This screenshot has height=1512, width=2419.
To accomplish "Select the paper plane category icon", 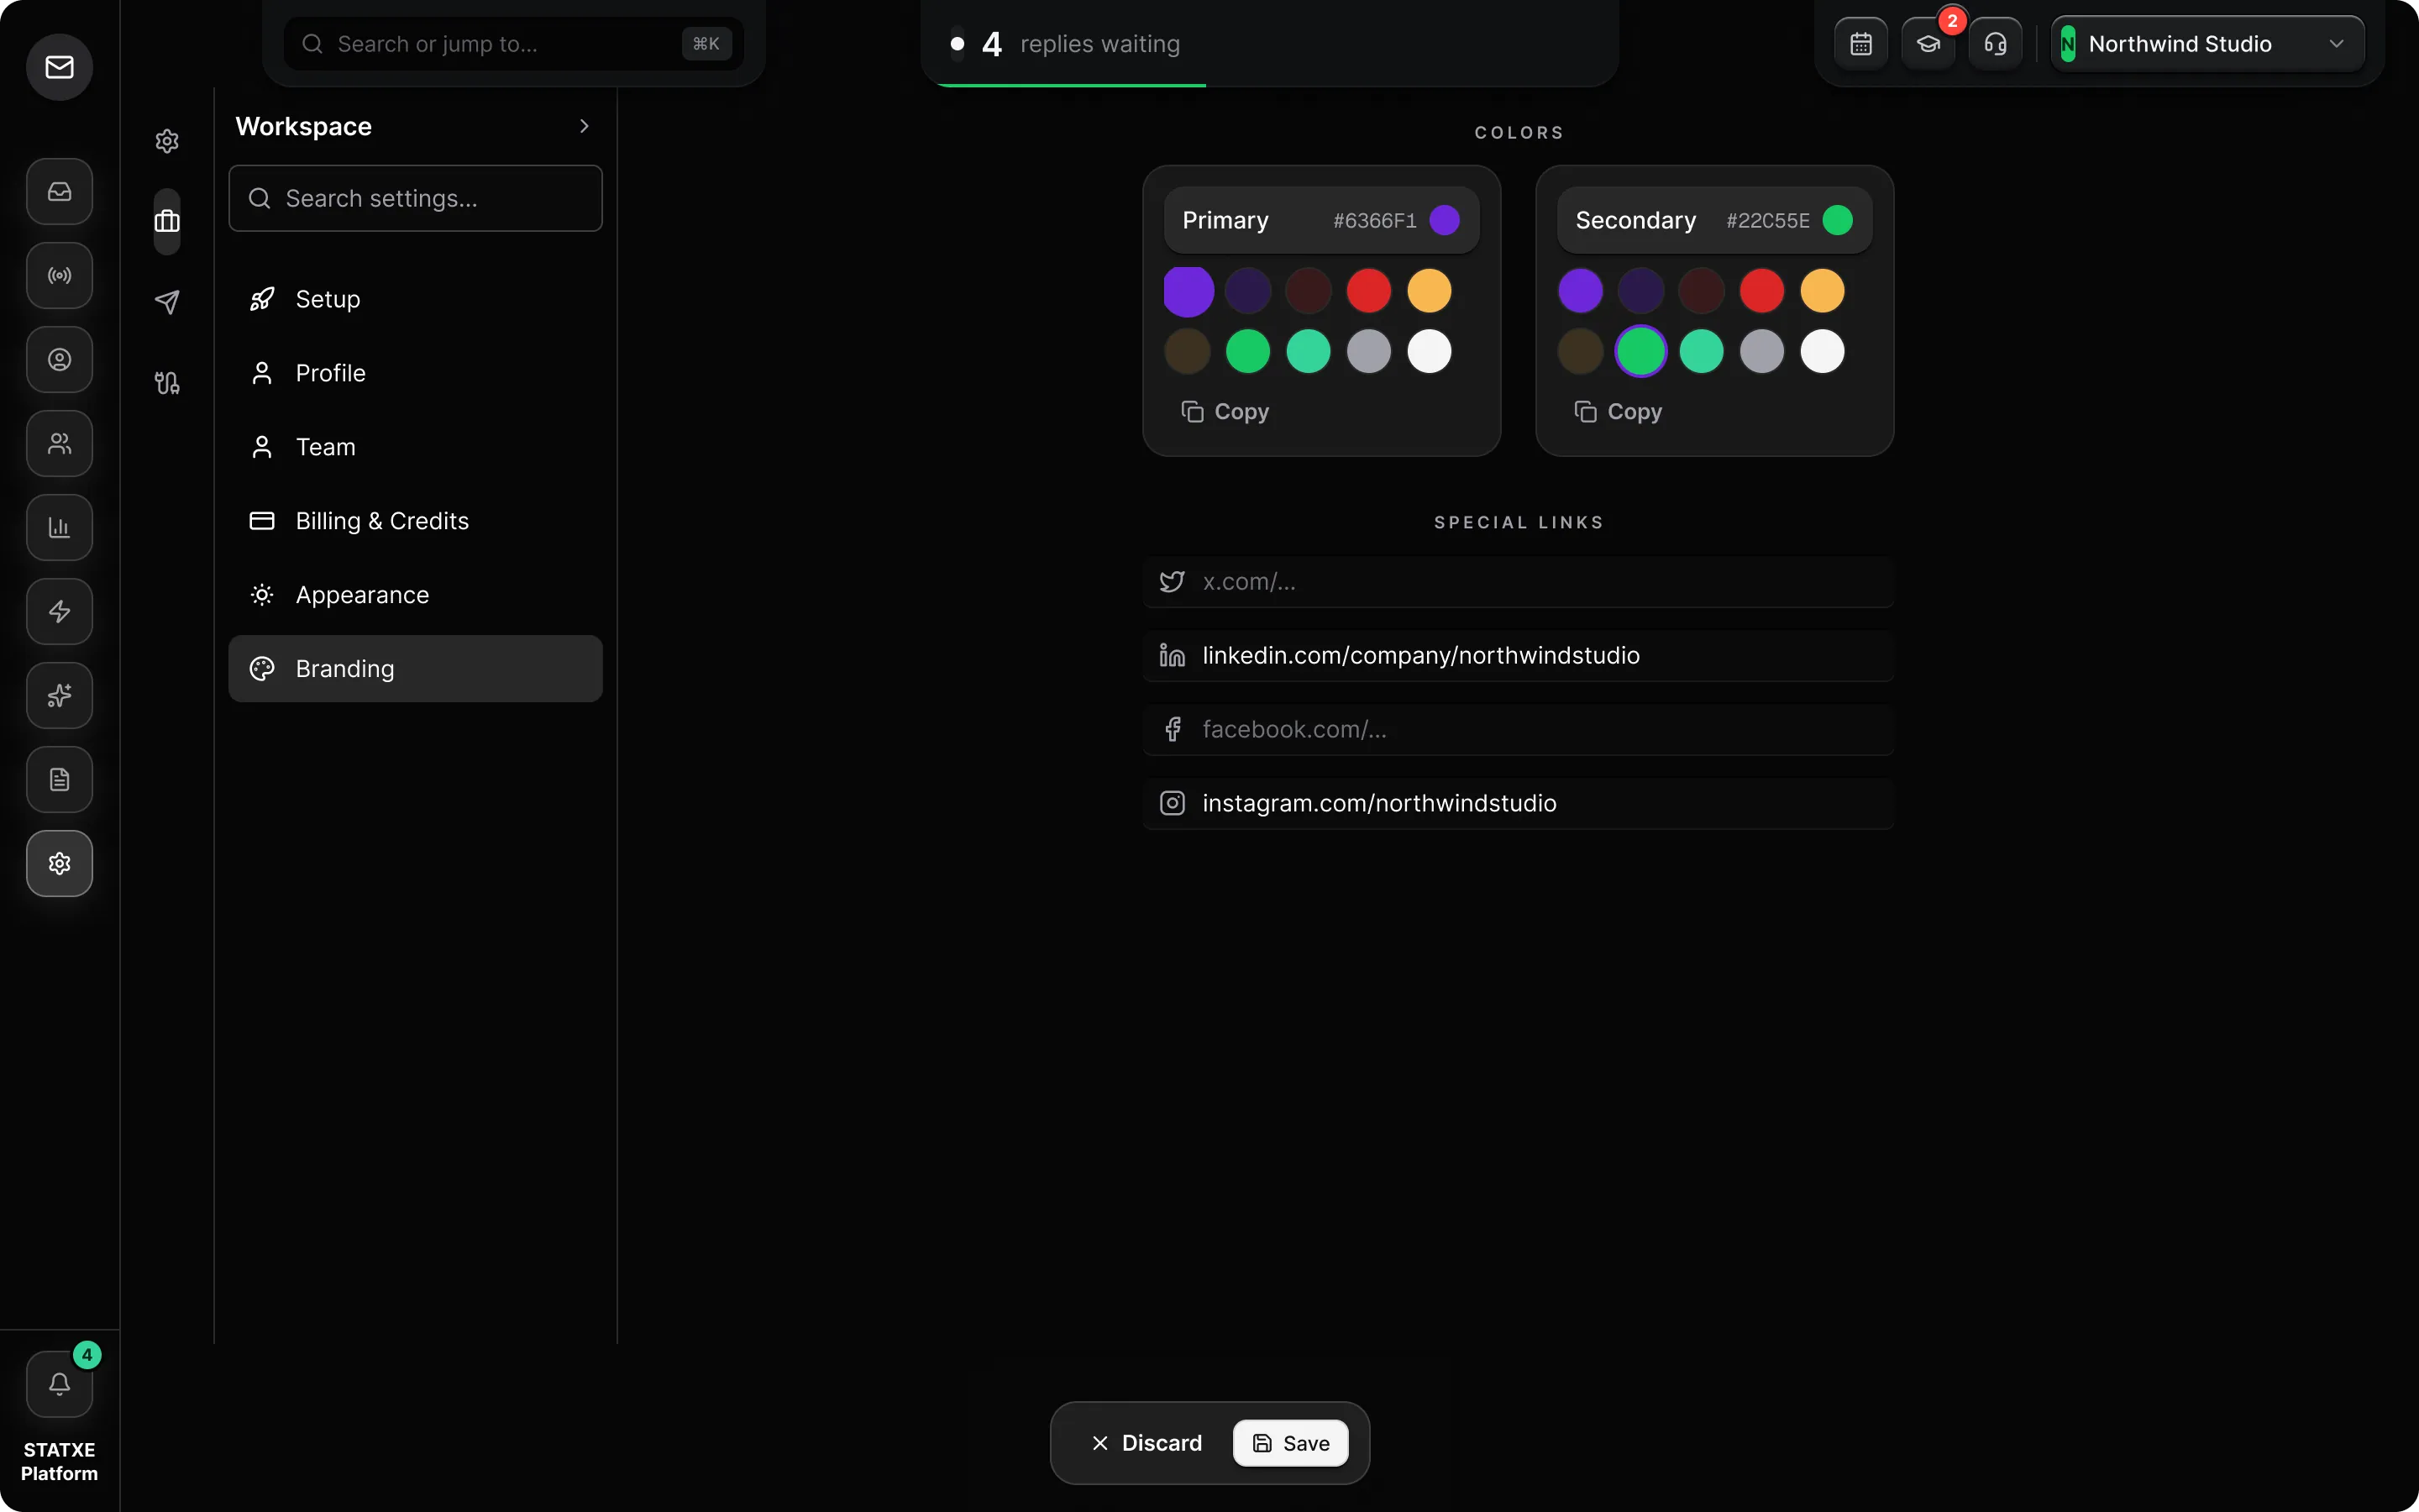I will tap(167, 302).
